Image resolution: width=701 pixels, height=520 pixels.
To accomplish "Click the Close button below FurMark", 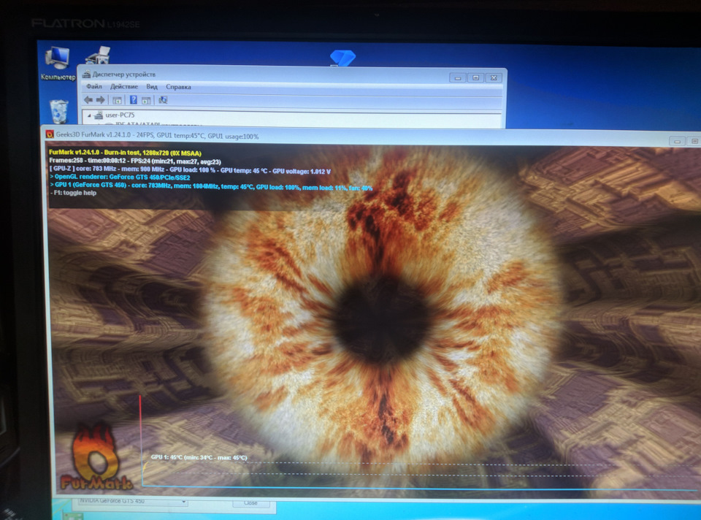I will pos(250,503).
